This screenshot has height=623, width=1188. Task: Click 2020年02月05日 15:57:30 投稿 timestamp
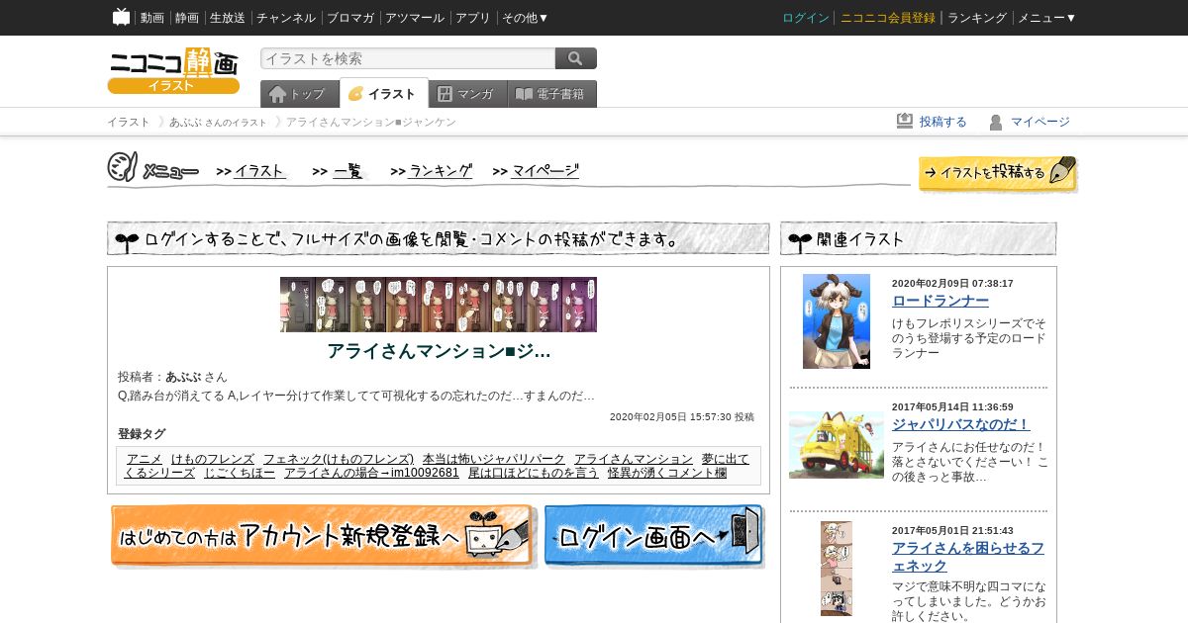pyautogui.click(x=682, y=417)
